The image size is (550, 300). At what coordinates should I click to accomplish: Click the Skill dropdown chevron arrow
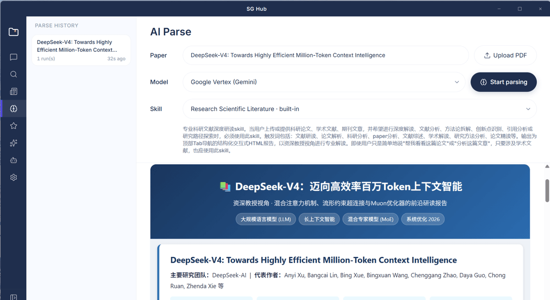click(x=528, y=109)
